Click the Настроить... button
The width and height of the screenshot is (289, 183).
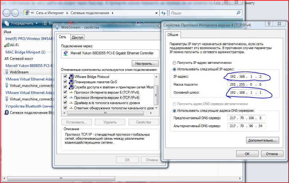(145, 64)
